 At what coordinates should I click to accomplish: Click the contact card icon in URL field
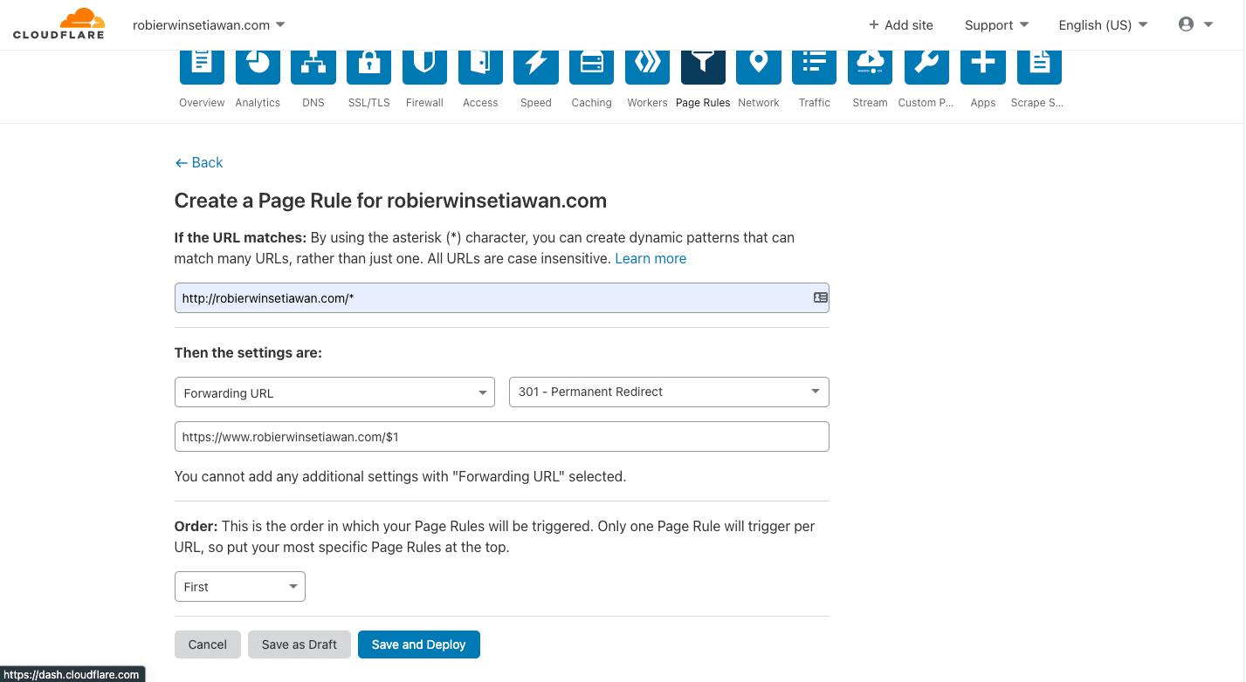[820, 297]
